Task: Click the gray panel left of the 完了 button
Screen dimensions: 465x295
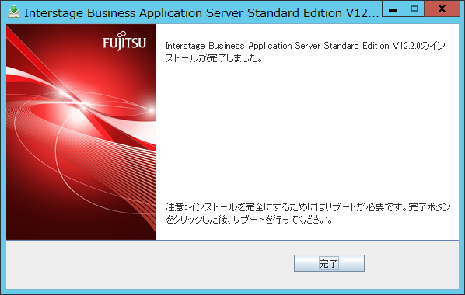Action: (x=150, y=264)
